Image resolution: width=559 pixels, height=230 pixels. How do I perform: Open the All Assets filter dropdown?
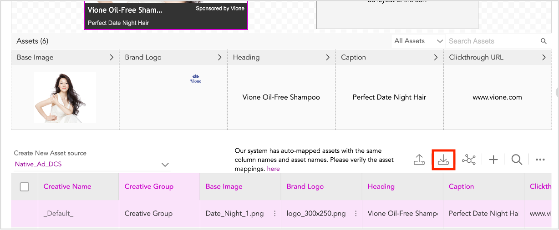[x=418, y=41]
